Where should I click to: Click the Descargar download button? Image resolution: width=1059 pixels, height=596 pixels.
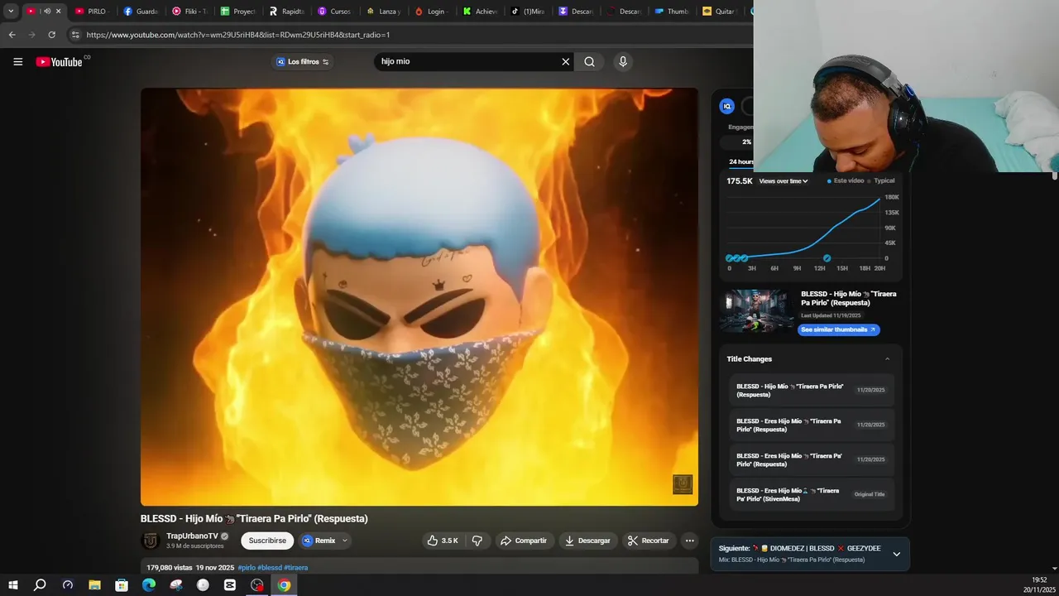(587, 541)
